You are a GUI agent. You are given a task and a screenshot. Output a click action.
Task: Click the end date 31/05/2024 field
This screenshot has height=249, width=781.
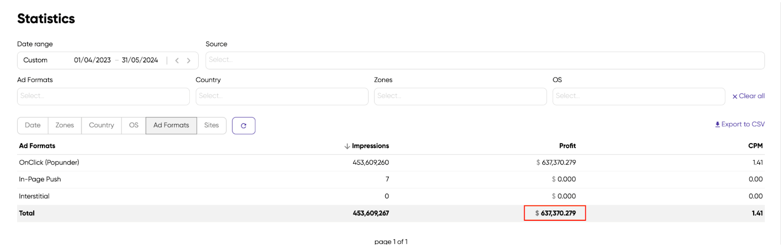(x=140, y=60)
